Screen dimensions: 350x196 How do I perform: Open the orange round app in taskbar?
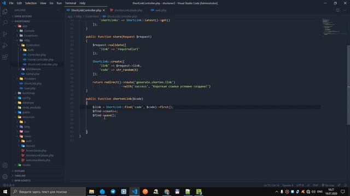(x=145, y=192)
